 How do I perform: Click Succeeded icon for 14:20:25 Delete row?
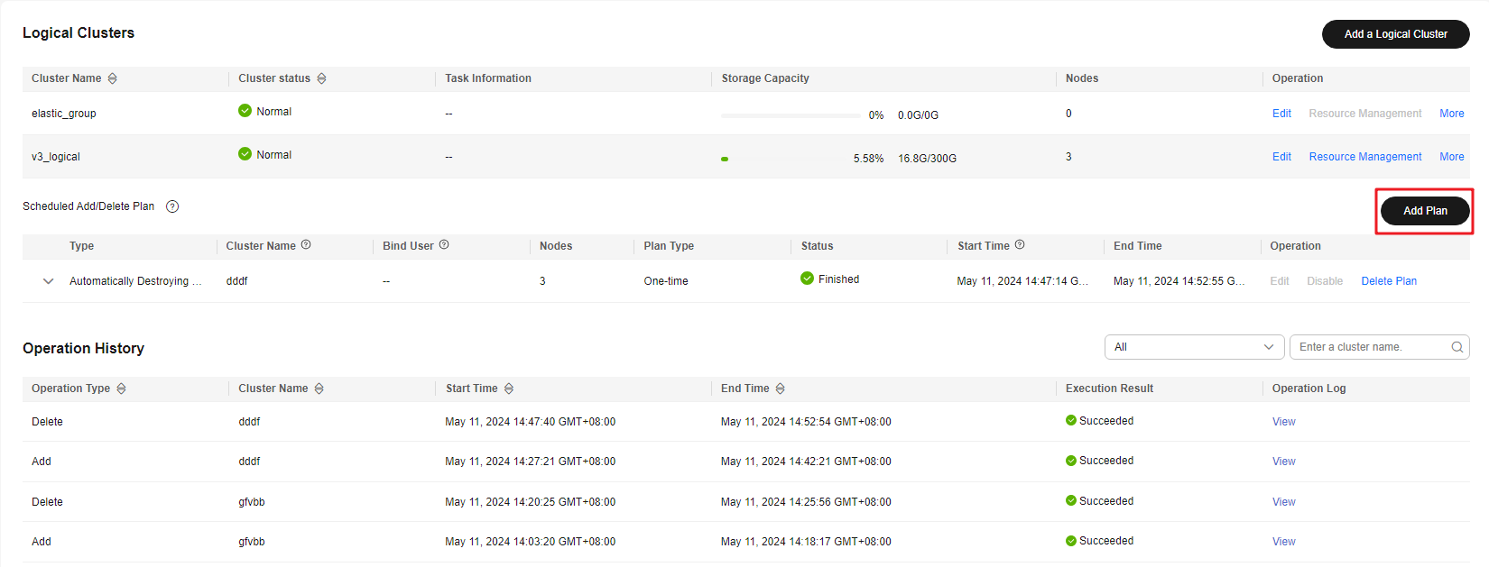point(1071,501)
